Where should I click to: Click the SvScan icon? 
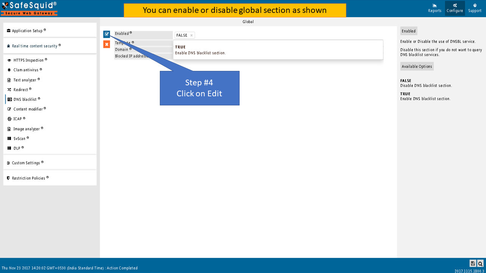(x=9, y=139)
